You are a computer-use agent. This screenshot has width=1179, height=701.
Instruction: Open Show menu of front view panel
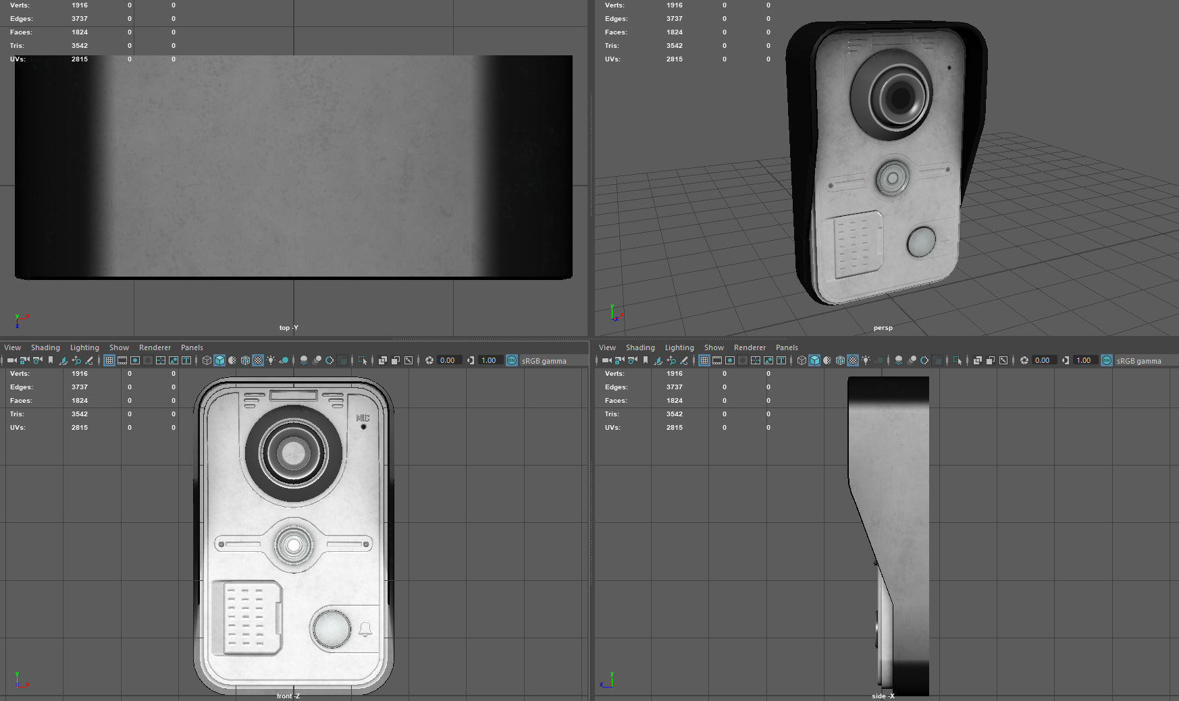[x=119, y=347]
